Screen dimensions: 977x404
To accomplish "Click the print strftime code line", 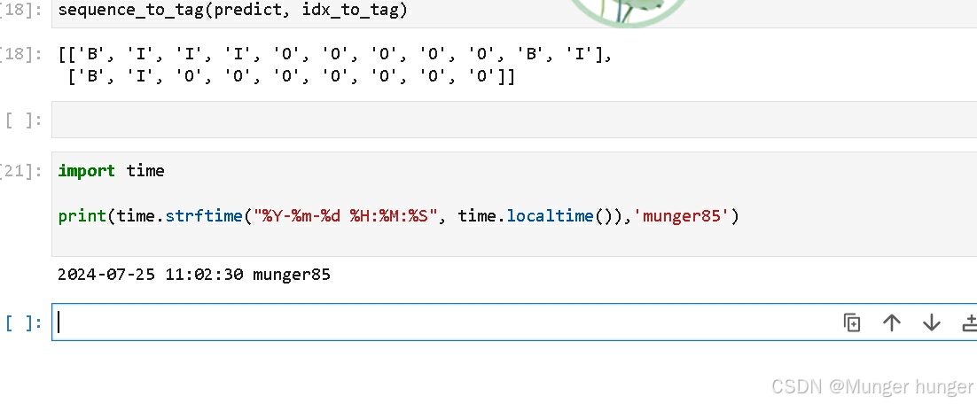I will click(398, 216).
